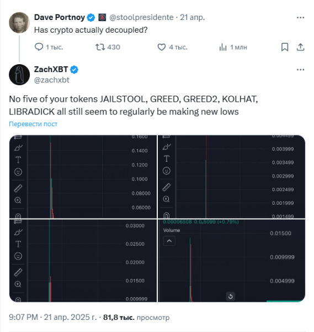This screenshot has width=314, height=332.
Task: Select the Text tool in top-left chart
Action: pos(18,160)
